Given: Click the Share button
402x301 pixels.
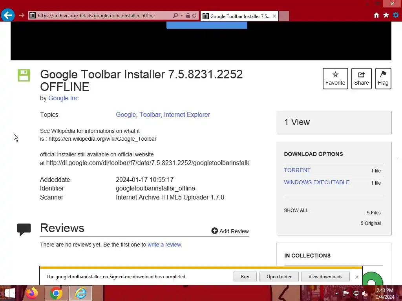Looking at the screenshot, I should (362, 78).
